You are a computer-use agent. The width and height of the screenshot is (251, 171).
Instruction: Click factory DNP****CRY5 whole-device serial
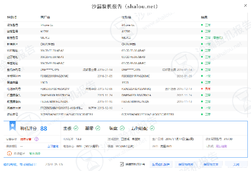(x=50, y=70)
